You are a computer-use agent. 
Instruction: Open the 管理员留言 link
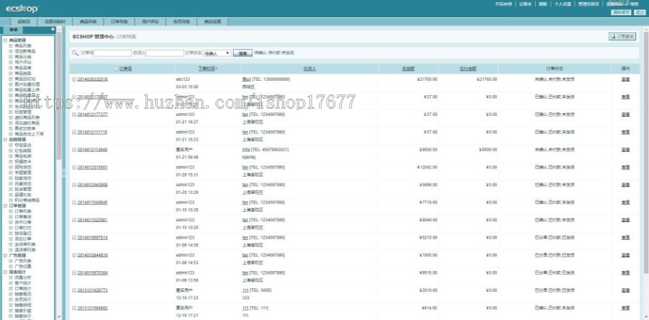click(588, 4)
